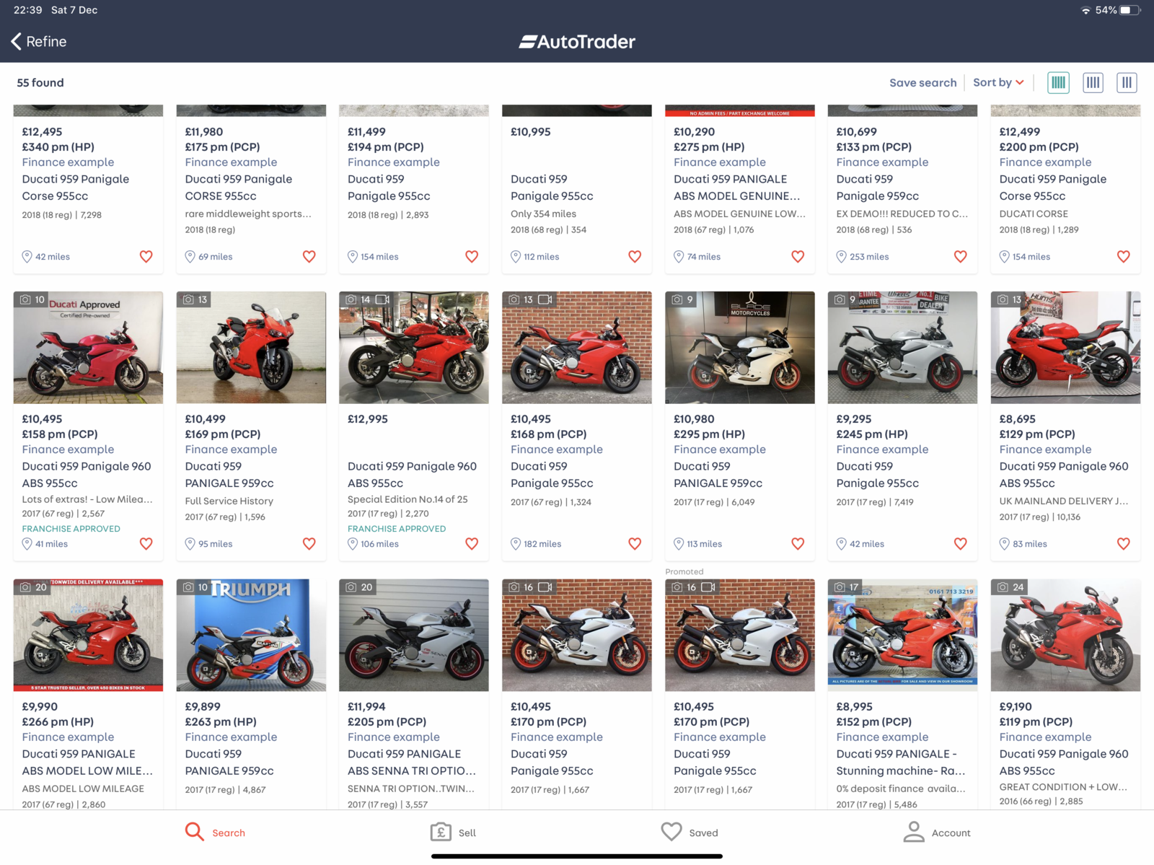
Task: Heart the £10,995 listing at 112 miles
Action: (x=635, y=257)
